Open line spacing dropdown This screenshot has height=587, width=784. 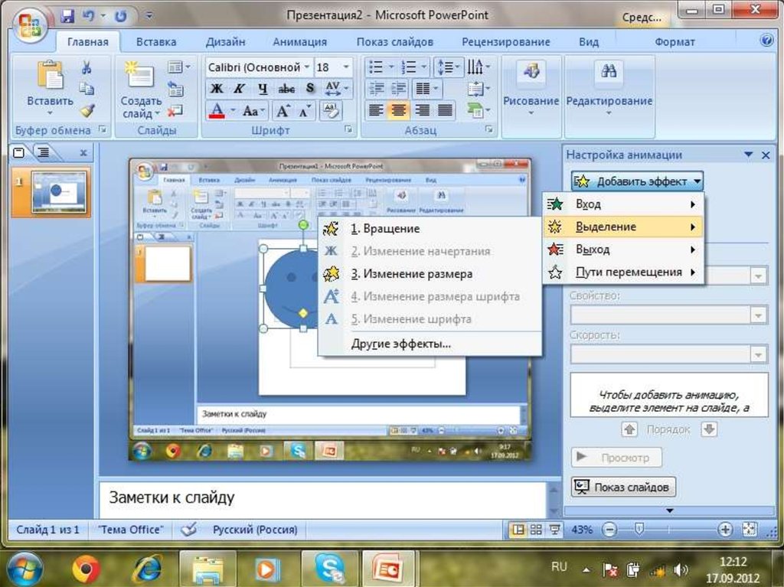[x=449, y=67]
